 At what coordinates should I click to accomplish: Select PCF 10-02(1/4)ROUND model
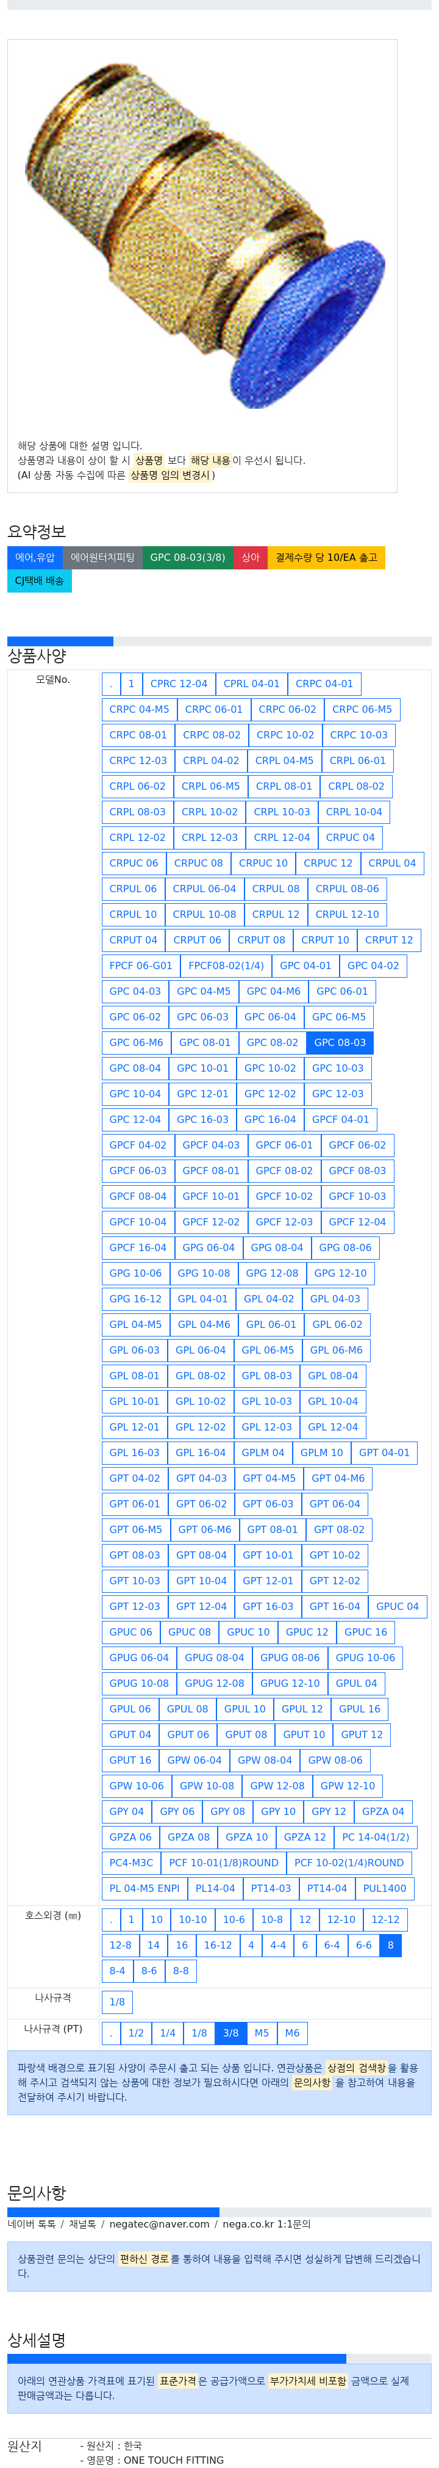[349, 1863]
